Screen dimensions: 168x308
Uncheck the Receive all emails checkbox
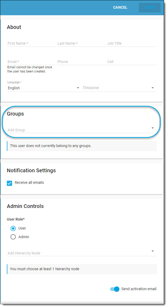tap(9, 183)
